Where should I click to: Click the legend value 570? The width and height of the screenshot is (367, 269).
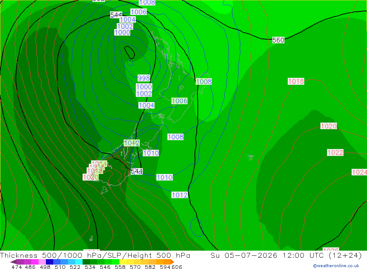[135, 267]
